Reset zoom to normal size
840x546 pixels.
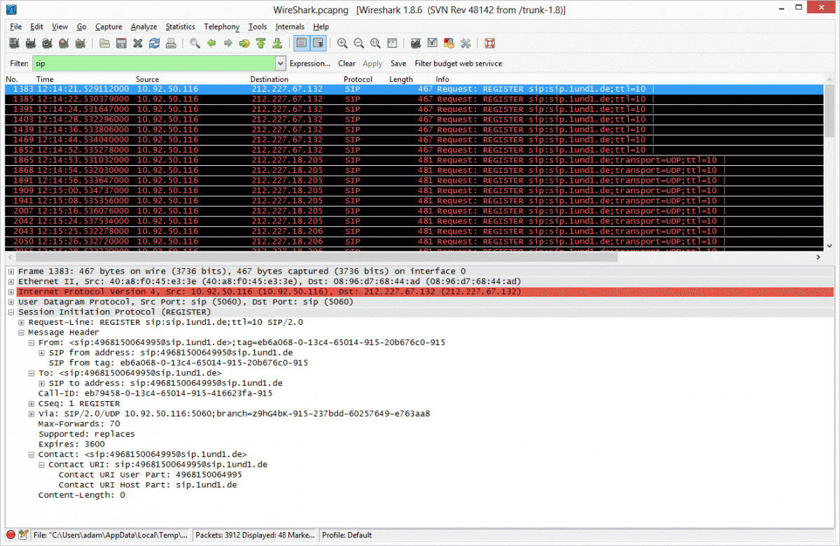click(x=376, y=43)
